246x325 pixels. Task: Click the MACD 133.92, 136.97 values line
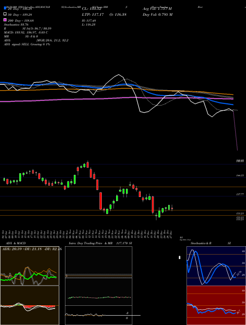click(x=26, y=32)
